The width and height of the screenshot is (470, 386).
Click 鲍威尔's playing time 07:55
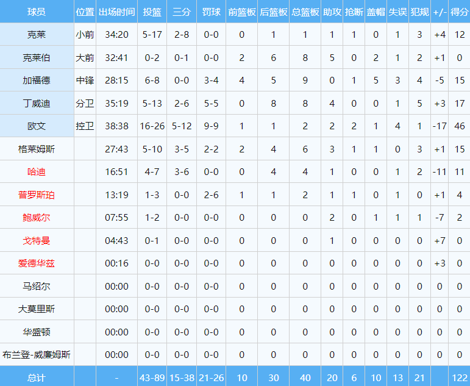coord(116,218)
